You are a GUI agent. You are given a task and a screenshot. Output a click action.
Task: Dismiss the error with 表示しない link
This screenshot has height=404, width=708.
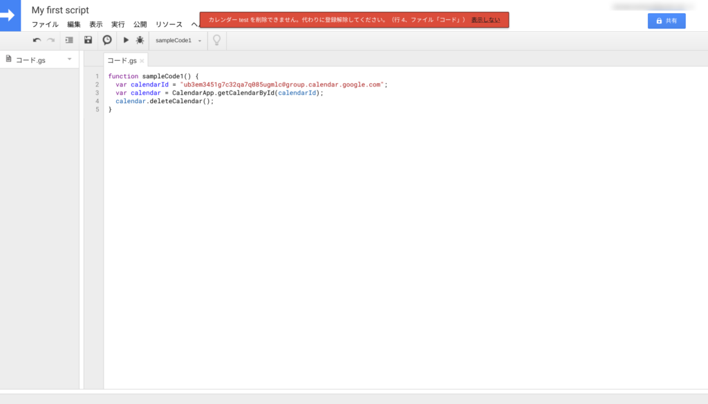pos(486,20)
